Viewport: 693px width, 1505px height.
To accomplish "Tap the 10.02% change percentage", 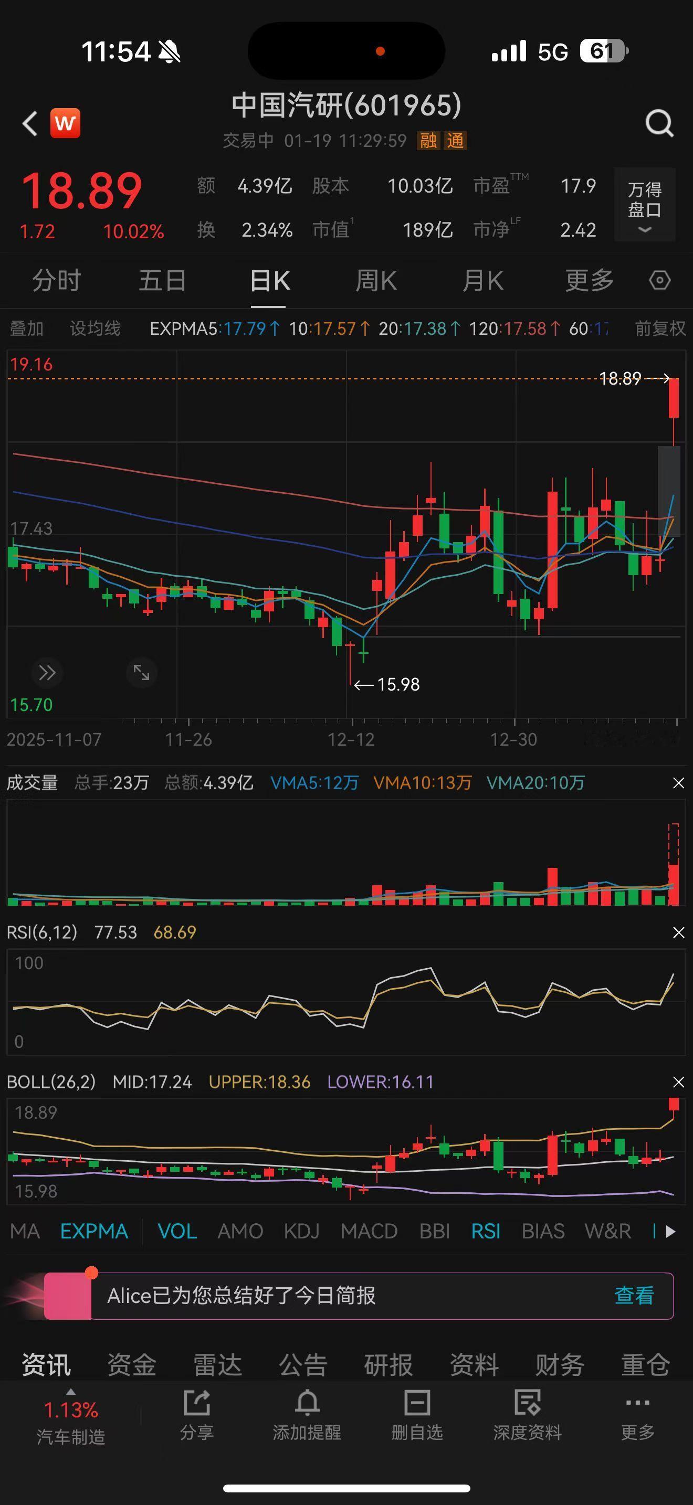I will (x=133, y=232).
